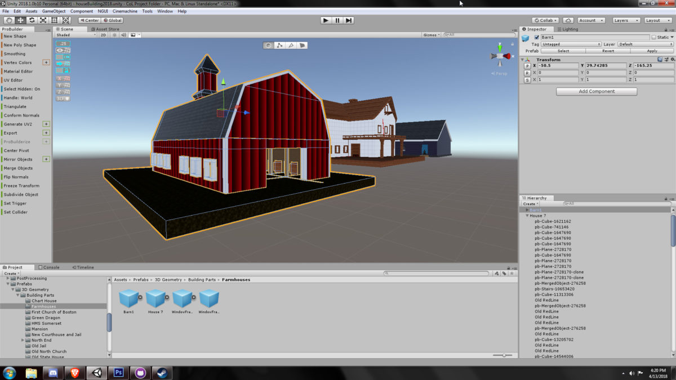Open cloud services icon

569,20
